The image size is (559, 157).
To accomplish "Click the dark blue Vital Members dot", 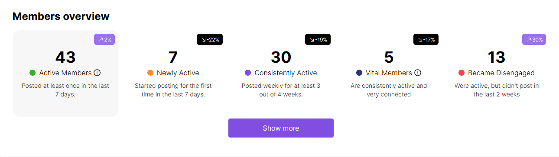I will (x=359, y=73).
